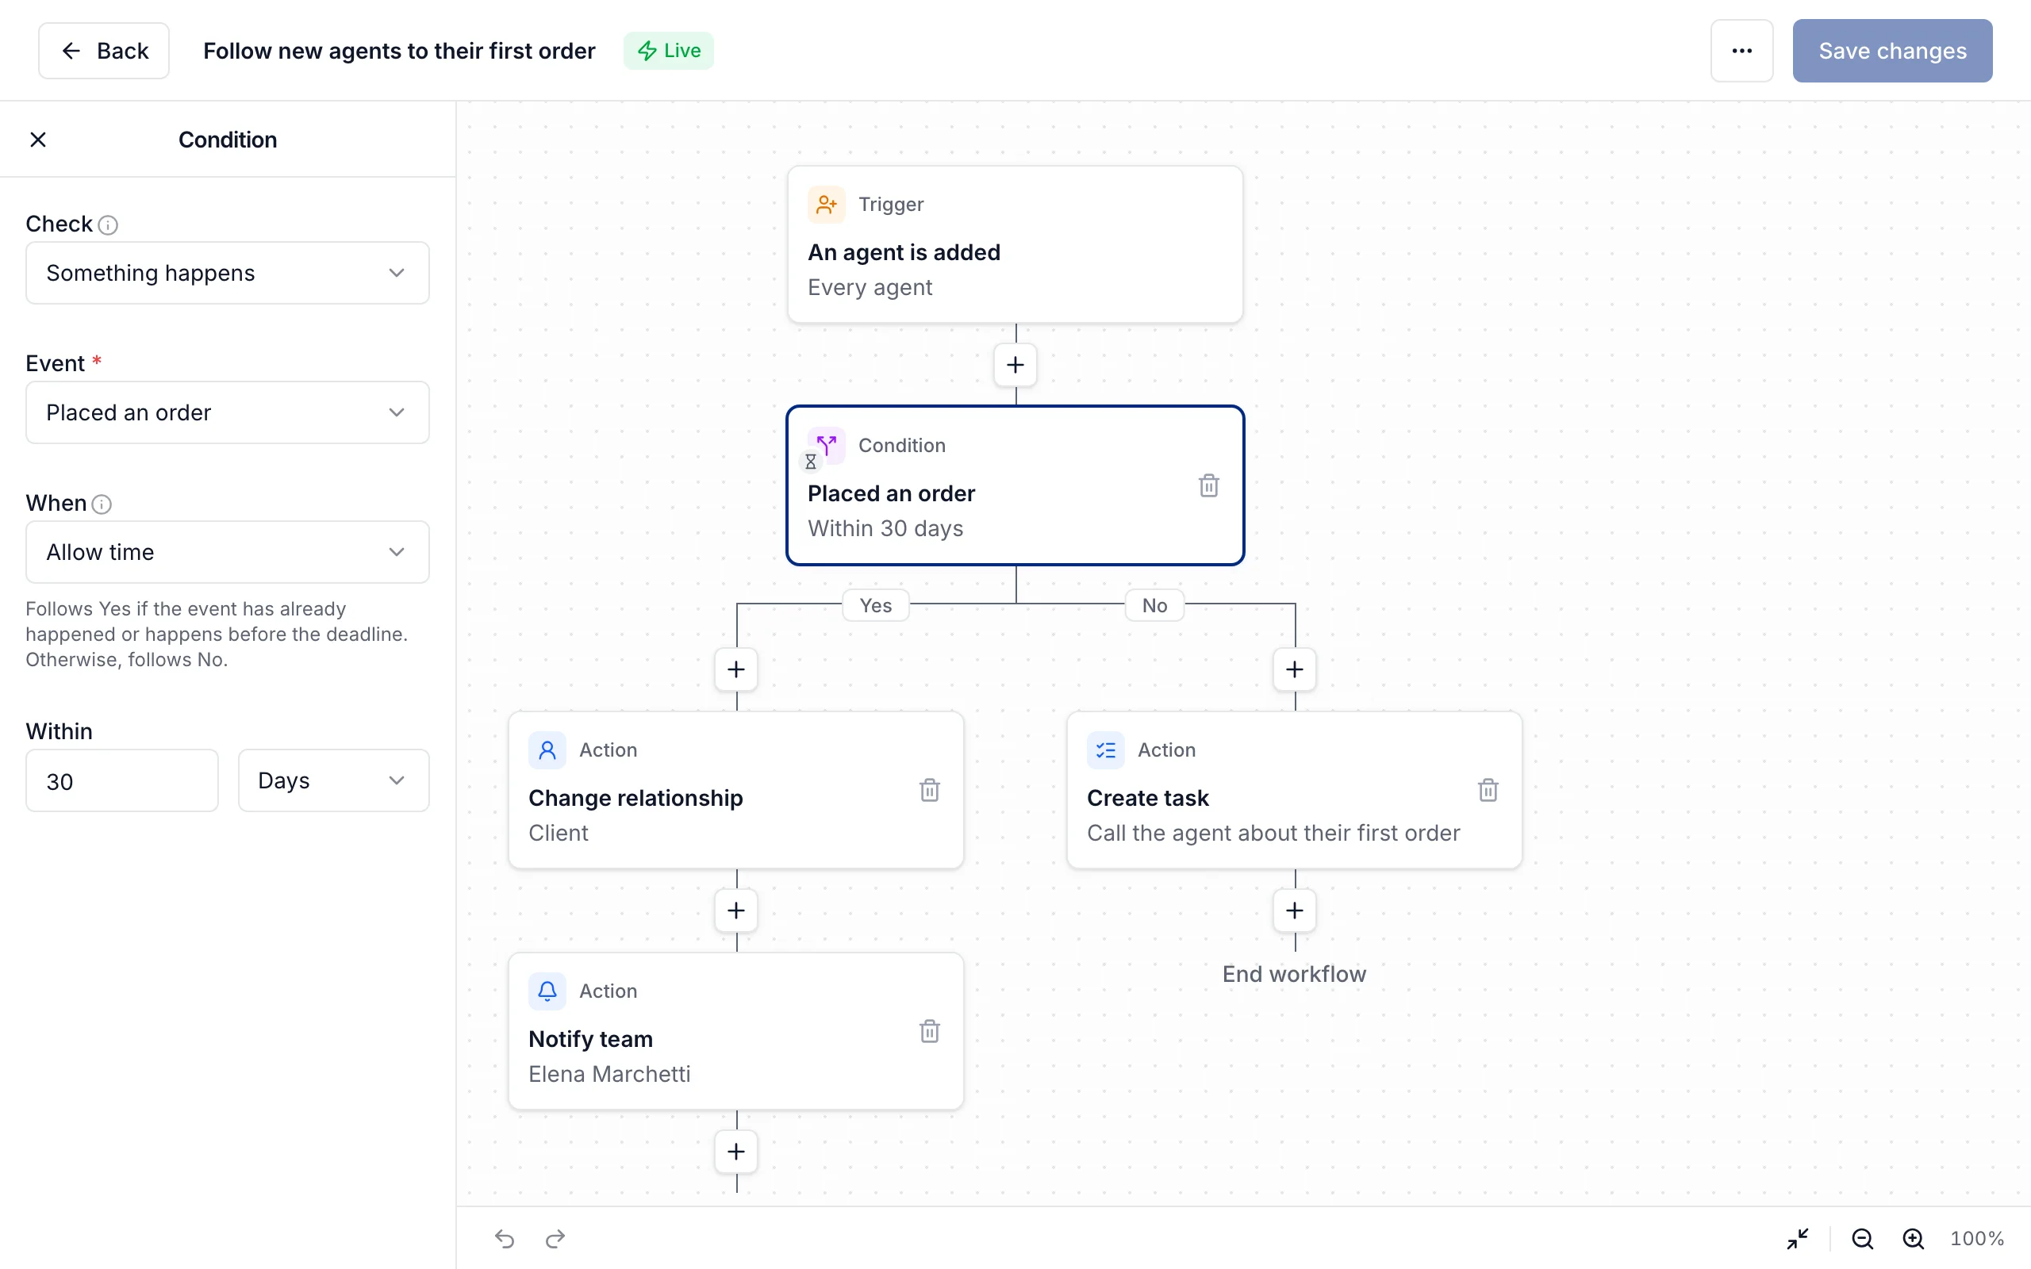Screen dimensions: 2031x1269
Task: Redo the canvas change
Action: tap(555, 1238)
